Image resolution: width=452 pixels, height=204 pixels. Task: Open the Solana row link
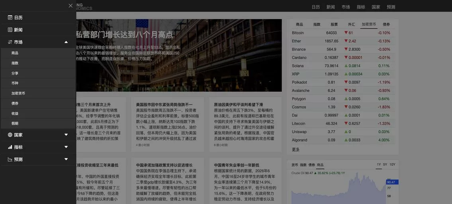pyautogui.click(x=297, y=66)
